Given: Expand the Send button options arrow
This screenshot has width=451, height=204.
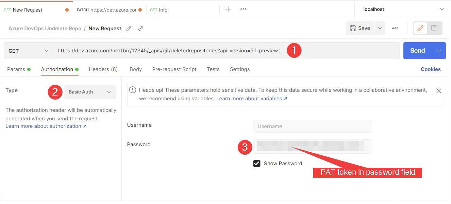Looking at the screenshot, I should [x=439, y=51].
